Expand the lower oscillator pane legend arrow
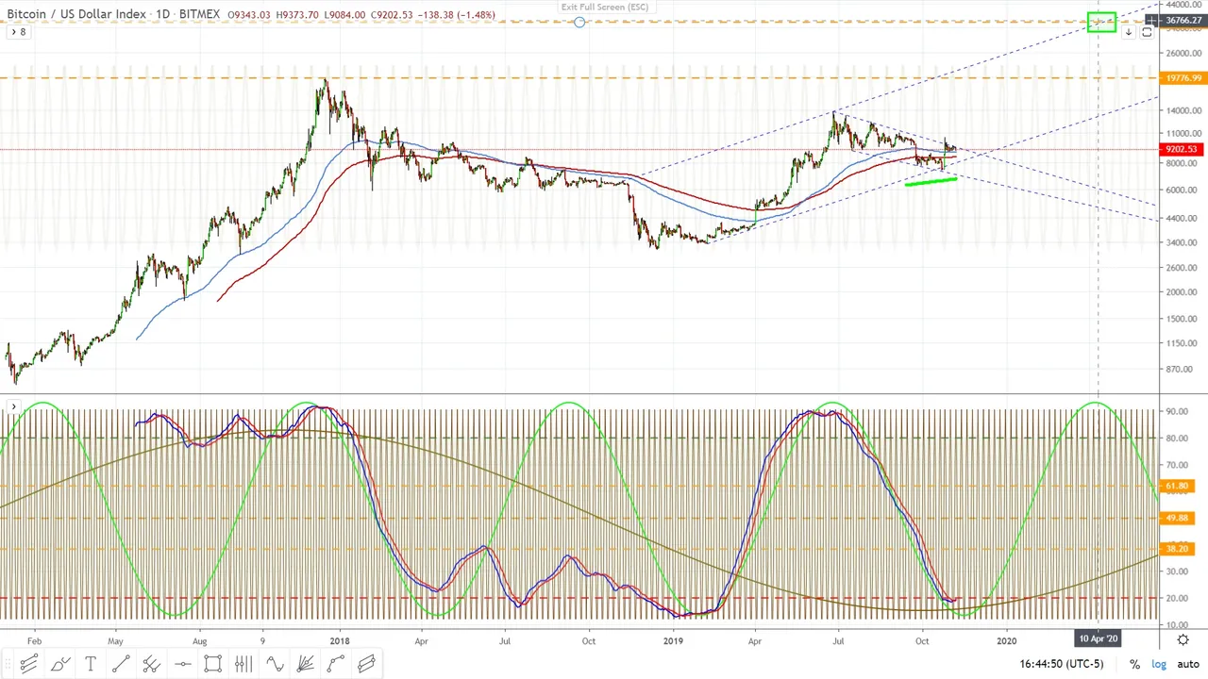Screen dimensions: 1208x679 click(13, 407)
